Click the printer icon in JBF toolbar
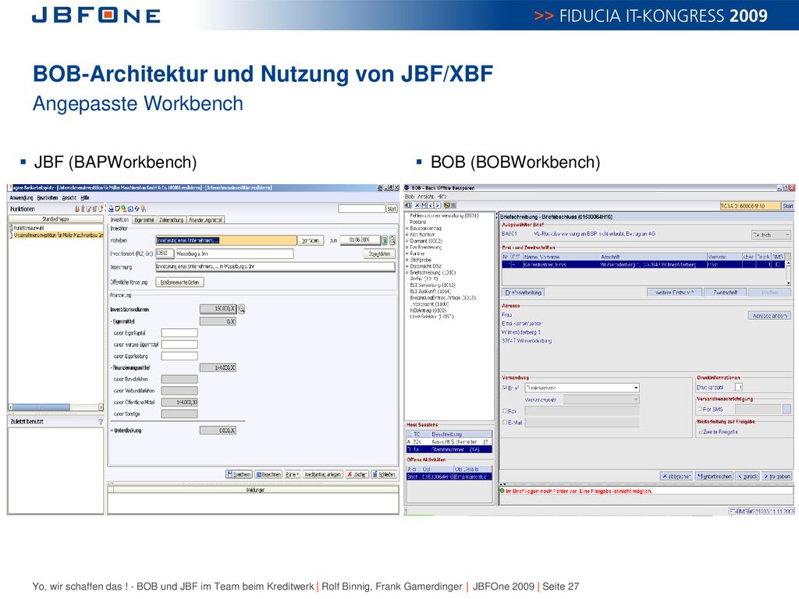Image resolution: width=799 pixels, height=599 pixels. click(111, 209)
